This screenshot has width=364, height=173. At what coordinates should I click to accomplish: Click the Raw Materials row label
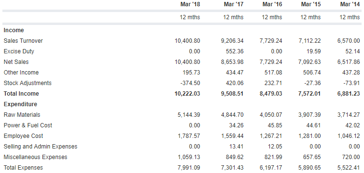coord(22,115)
